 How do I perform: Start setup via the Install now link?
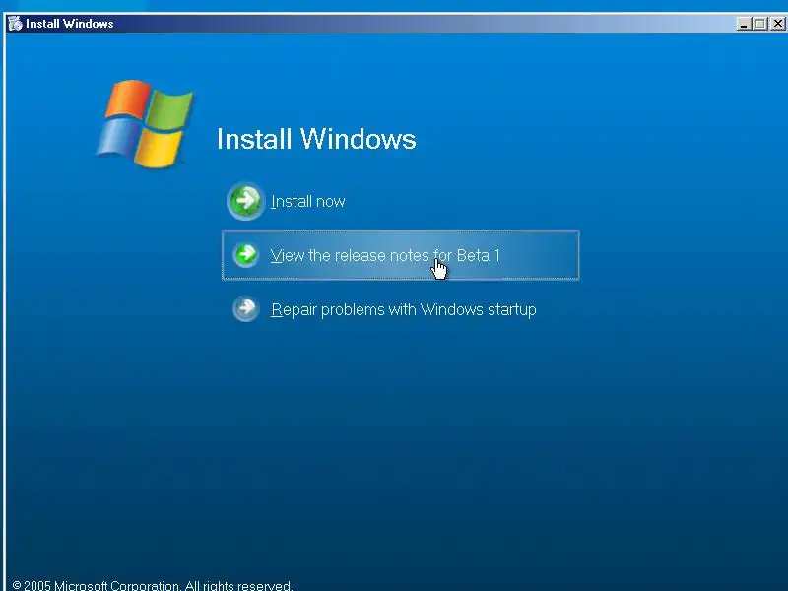click(308, 202)
